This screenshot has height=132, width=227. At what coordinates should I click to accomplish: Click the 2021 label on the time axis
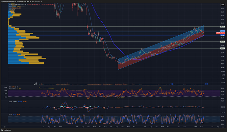point(61,127)
